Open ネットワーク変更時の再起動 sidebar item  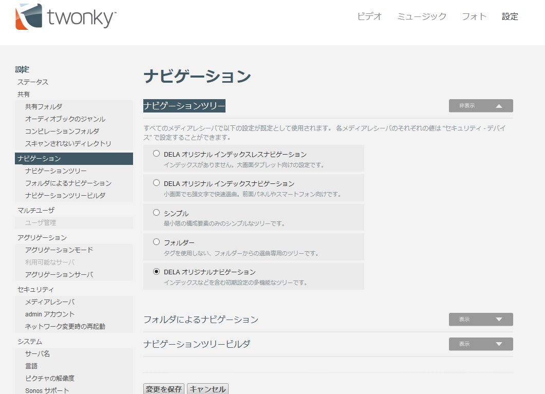click(x=65, y=327)
